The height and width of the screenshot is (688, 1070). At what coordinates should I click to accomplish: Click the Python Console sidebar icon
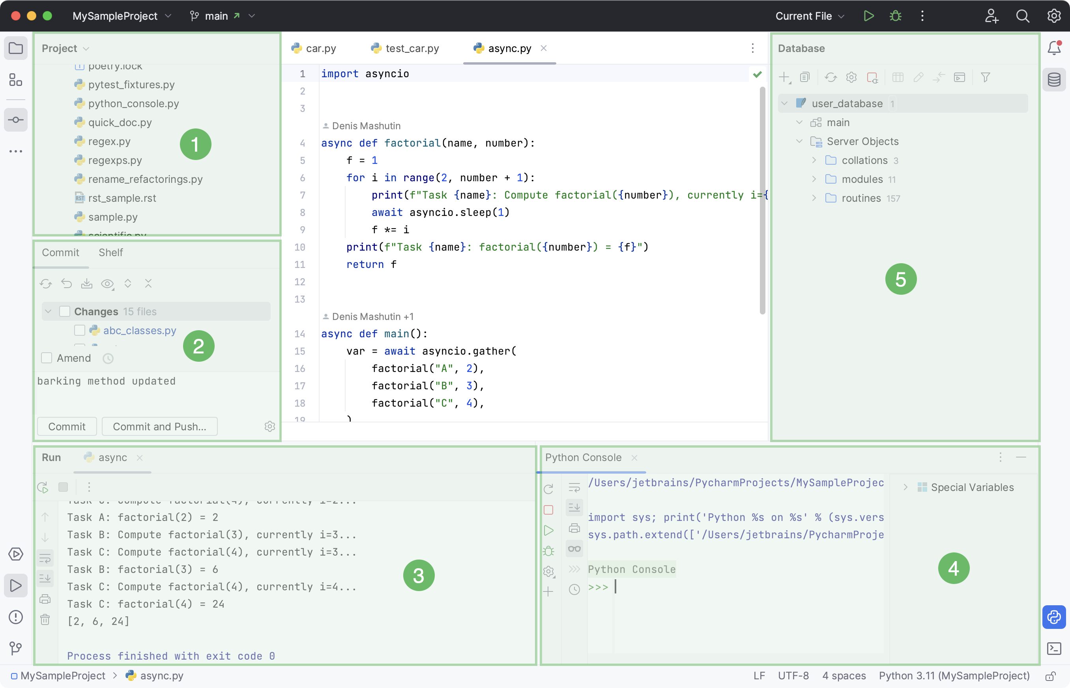tap(1054, 617)
